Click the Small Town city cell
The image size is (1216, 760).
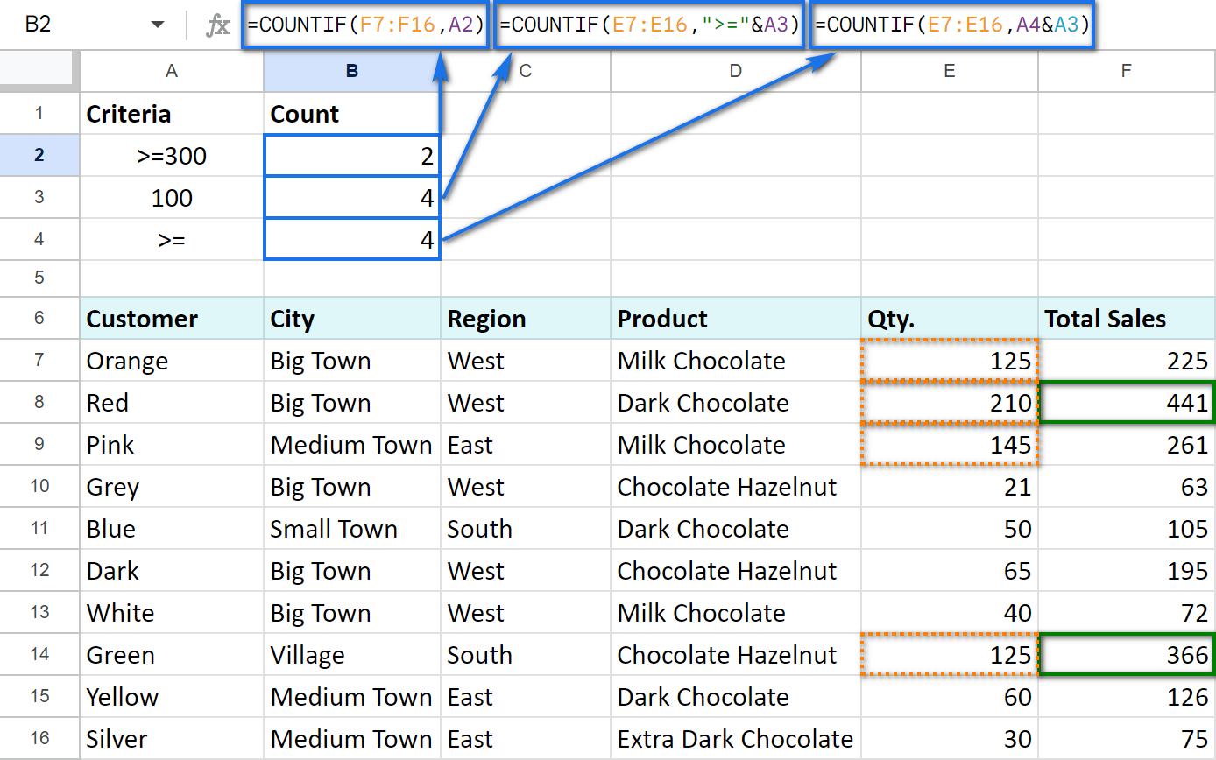tap(352, 529)
